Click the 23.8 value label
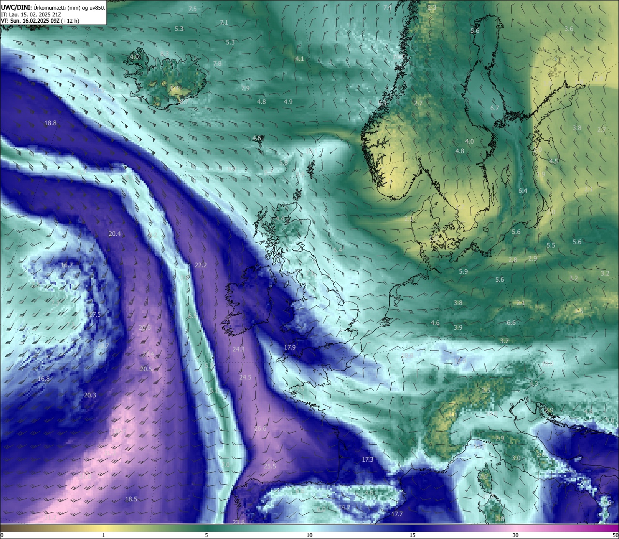The height and width of the screenshot is (539, 619). pyautogui.click(x=238, y=522)
